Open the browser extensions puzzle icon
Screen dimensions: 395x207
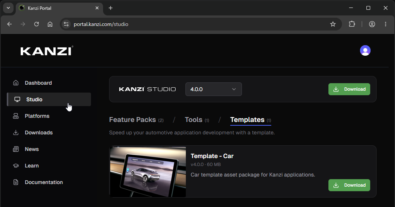tap(352, 24)
